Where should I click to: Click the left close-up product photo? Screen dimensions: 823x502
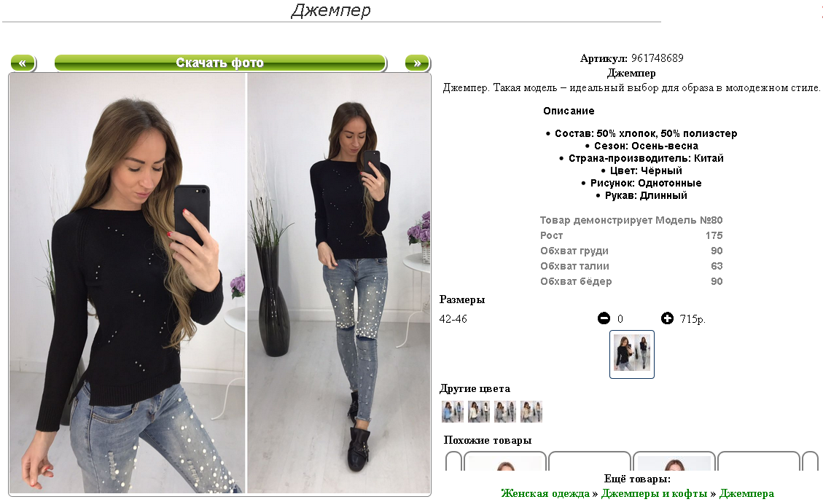click(x=127, y=283)
